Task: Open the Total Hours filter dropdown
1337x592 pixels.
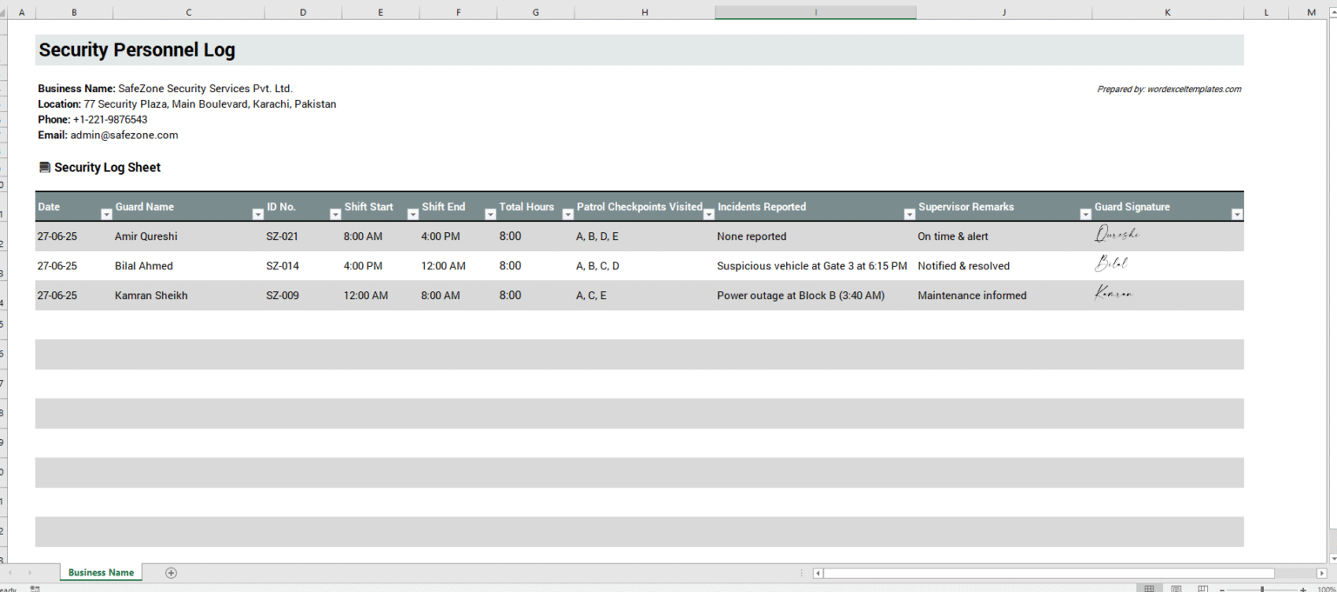Action: (568, 213)
